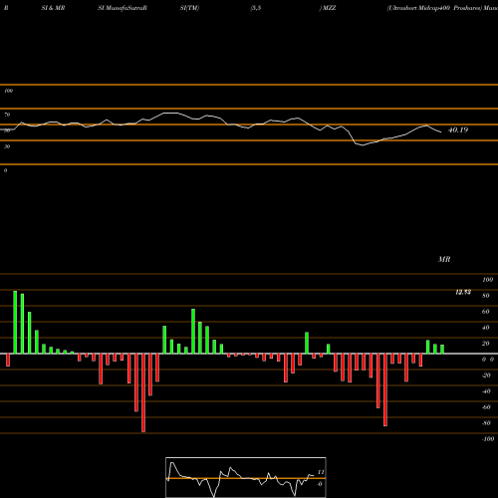The width and height of the screenshot is (498, 498).
Task: Click the MR axis label 40
Action: pos(486,328)
